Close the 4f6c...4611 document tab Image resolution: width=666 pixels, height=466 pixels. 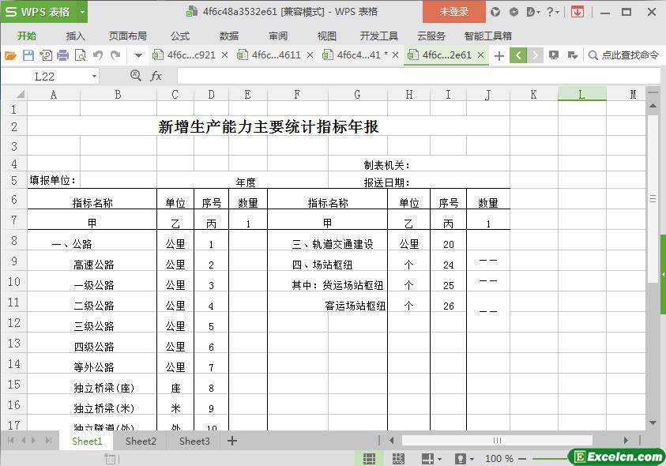310,55
